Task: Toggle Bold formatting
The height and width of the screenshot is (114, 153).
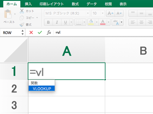Action: (48, 22)
